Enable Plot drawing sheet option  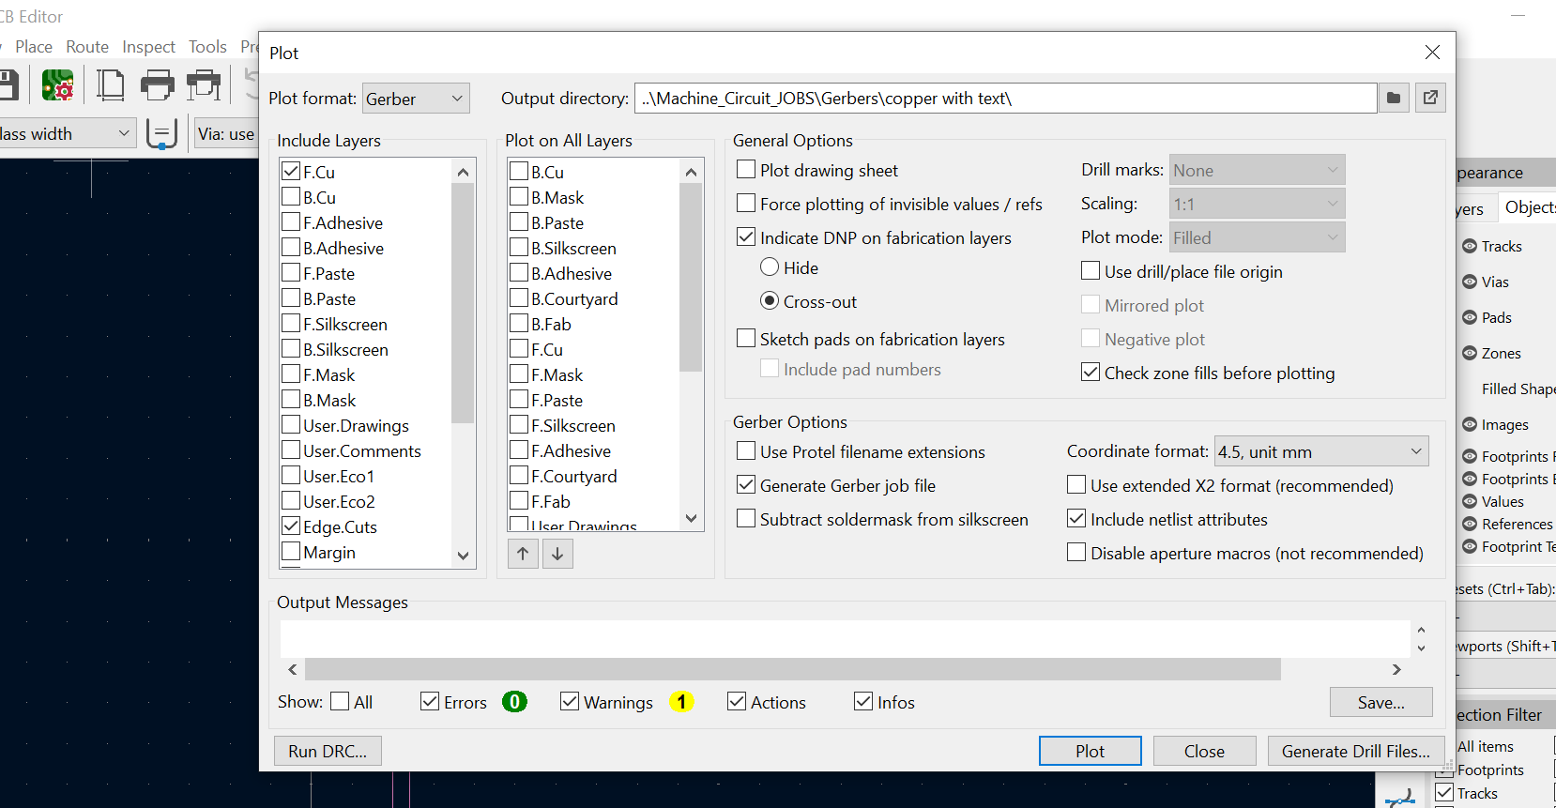(746, 170)
